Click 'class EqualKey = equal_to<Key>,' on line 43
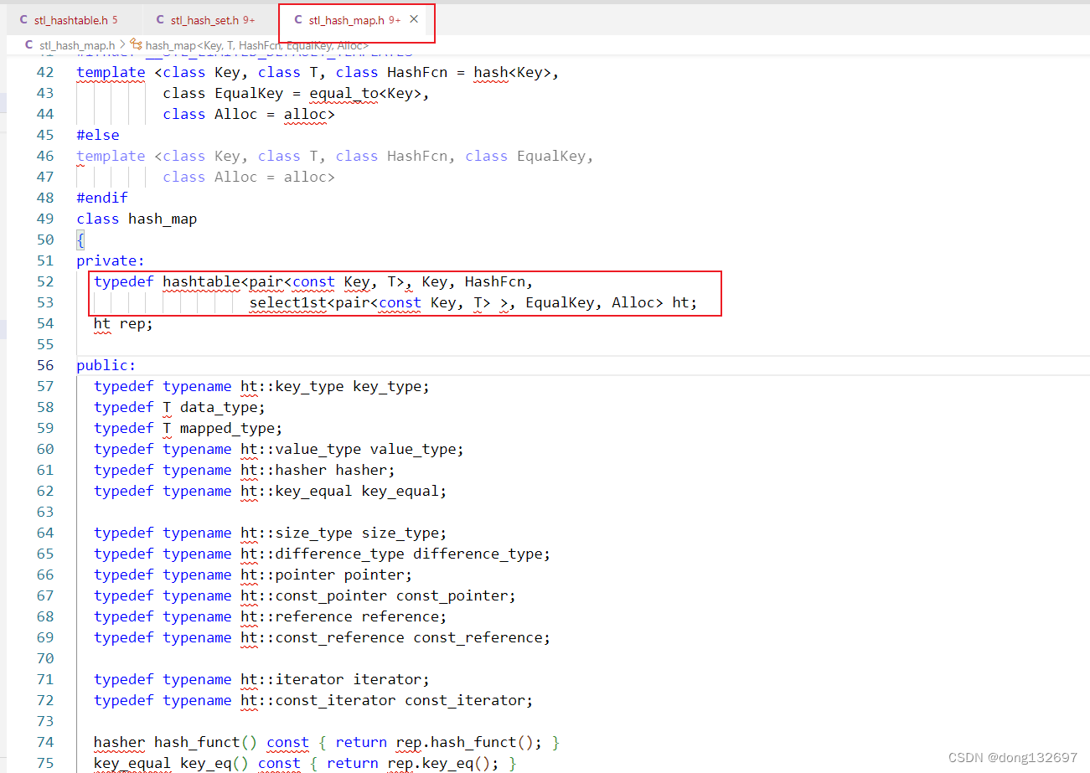Screen dimensions: 1090x773 tap(297, 93)
